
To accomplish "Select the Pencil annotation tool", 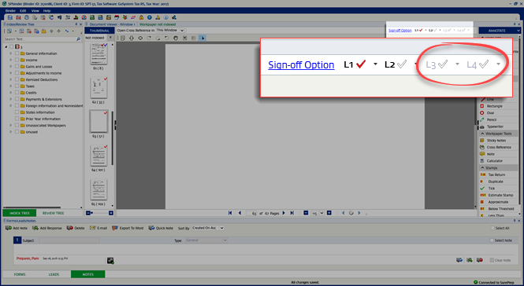I will (x=492, y=119).
